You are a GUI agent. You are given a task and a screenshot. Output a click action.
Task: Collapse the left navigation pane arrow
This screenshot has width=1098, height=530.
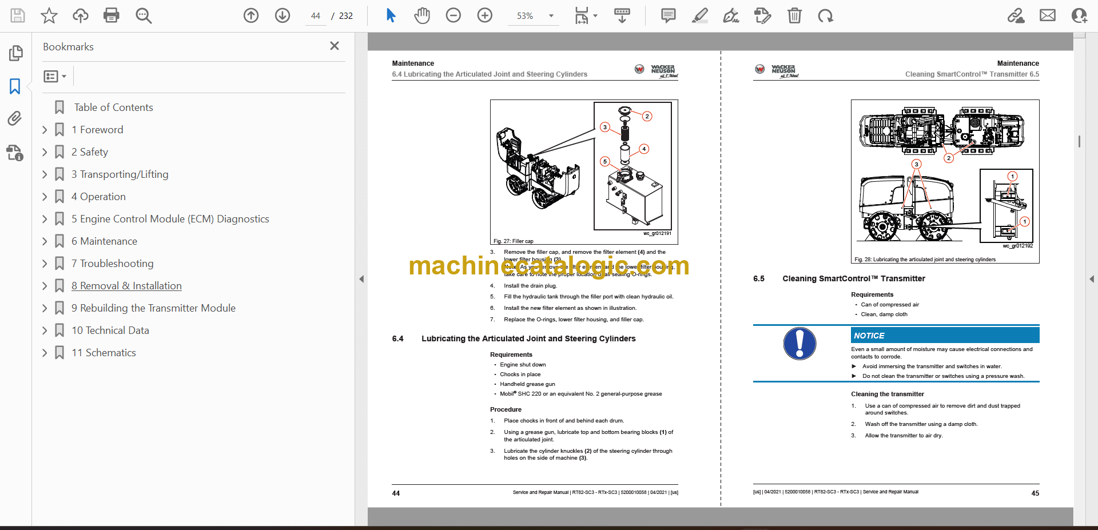361,279
